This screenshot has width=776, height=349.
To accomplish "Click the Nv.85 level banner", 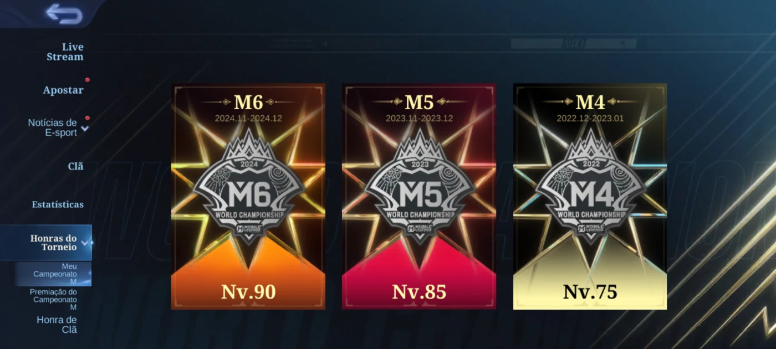I will click(x=419, y=292).
